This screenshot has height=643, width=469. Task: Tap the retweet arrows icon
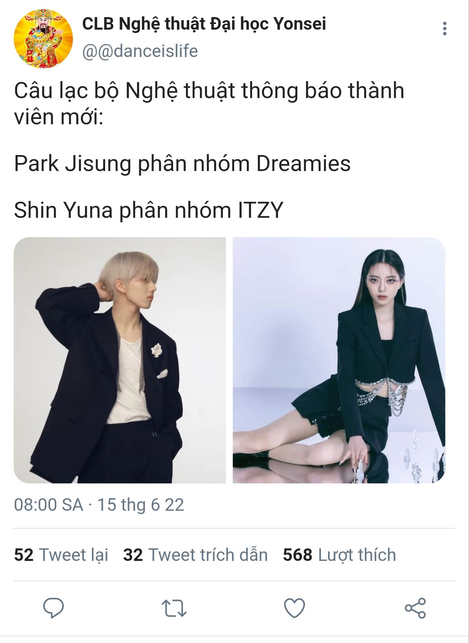(x=174, y=608)
